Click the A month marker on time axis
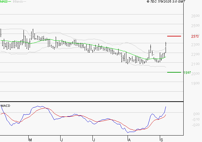 point(129,140)
